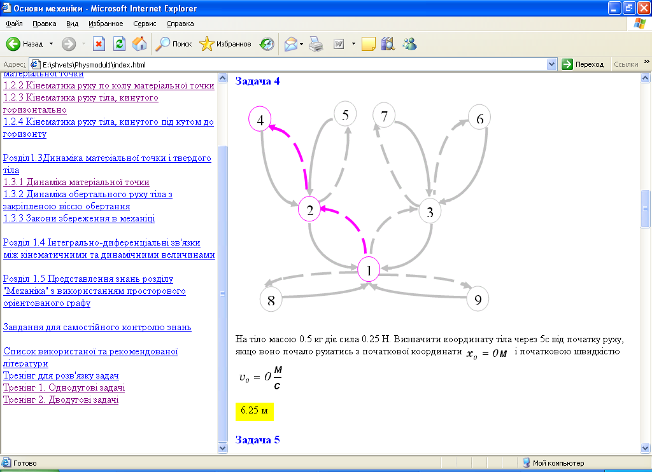Click the Задача 4 heading
Image resolution: width=652 pixels, height=472 pixels.
(x=257, y=81)
